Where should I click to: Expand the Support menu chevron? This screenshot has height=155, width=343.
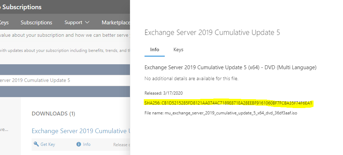click(87, 22)
